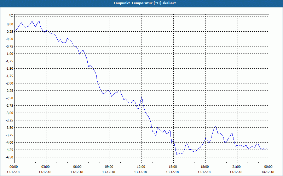Viewport: 283px width, 176px height.
Task: Click the -1,25 y-axis label
Action: tap(10, 61)
